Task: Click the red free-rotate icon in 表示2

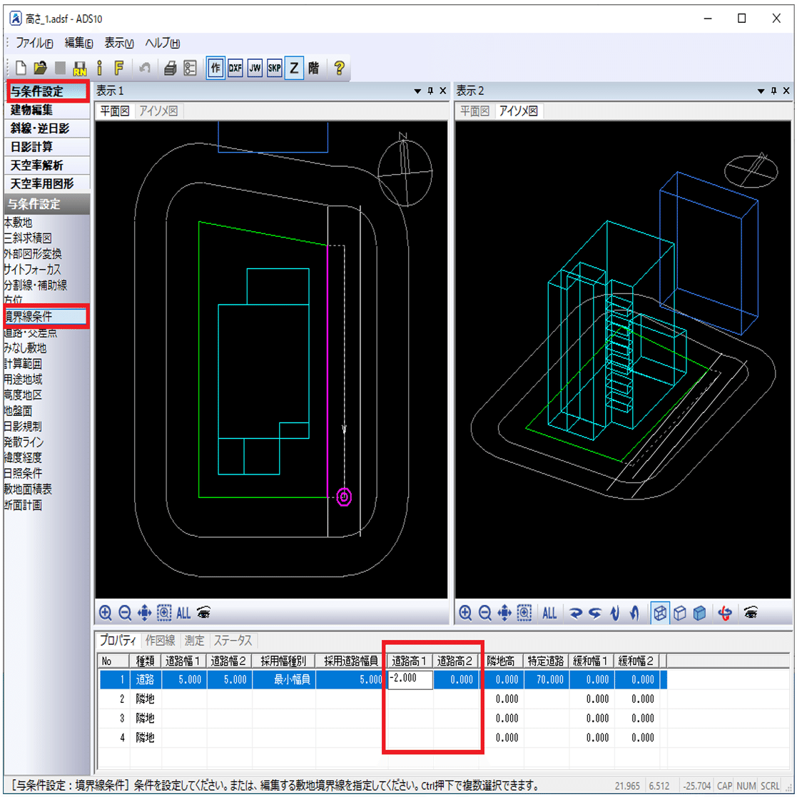Action: coord(726,613)
